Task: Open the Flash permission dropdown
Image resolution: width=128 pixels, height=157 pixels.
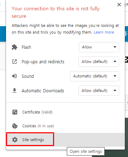Action: tap(99, 47)
